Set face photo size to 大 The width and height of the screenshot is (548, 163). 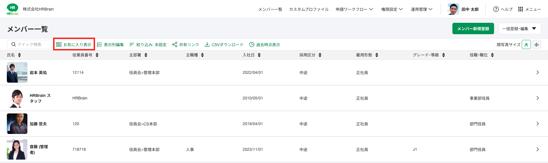point(526,44)
